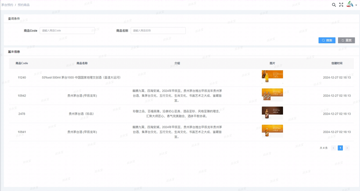
Task: Select product code 10941 cell
Action: pos(22,132)
